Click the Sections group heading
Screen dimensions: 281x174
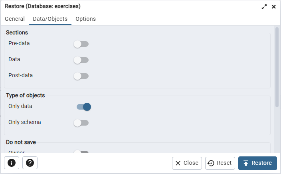click(17, 32)
